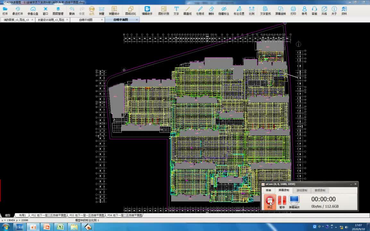The width and height of the screenshot is (370, 231).
Task: Stop recording with oCam 停止 button
Action: coord(270,202)
